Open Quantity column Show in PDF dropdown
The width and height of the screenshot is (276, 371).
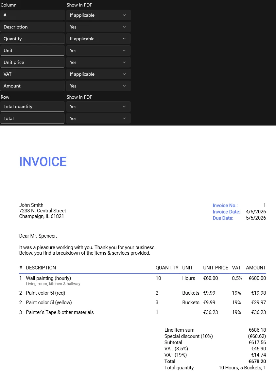point(98,39)
